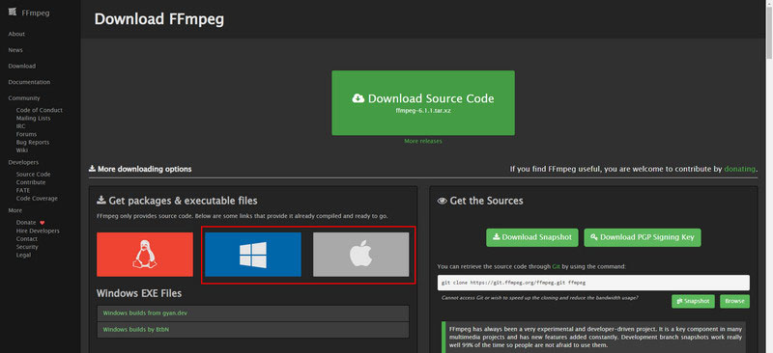Open the More releases link
773x353 pixels.
pyautogui.click(x=423, y=142)
